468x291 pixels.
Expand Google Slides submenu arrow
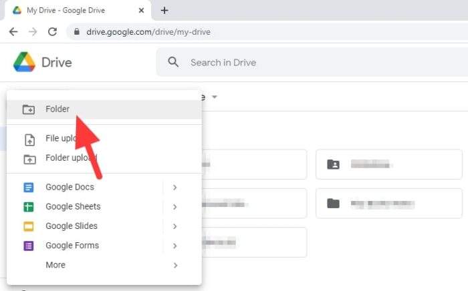175,226
